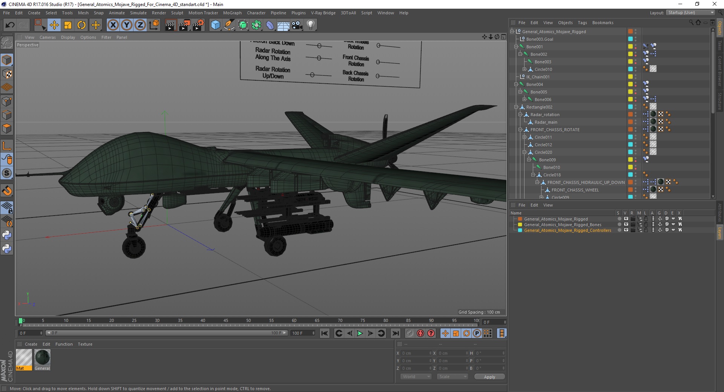Activate the Scale tool
Viewport: 724px width, 392px height.
68,25
